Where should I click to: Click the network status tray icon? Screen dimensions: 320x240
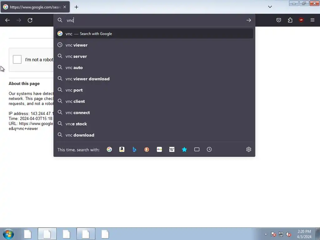point(281,234)
